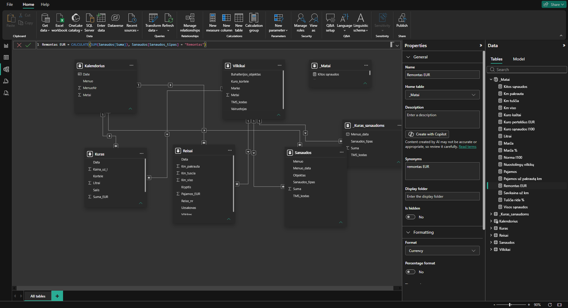Screen dimensions: 568x308
Task: Open OneLake catalog
Action: click(76, 23)
